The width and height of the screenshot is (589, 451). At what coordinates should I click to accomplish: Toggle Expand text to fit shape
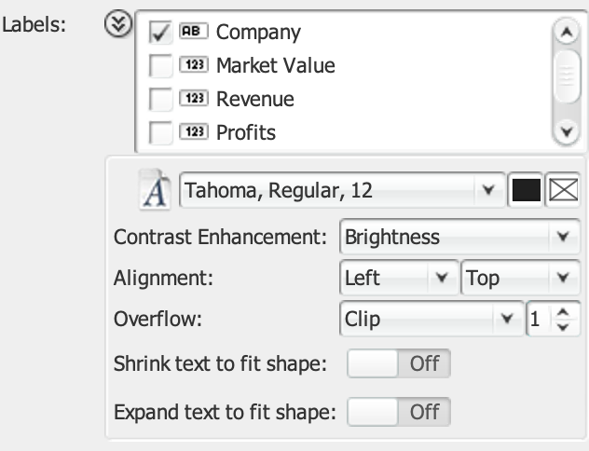tap(398, 411)
